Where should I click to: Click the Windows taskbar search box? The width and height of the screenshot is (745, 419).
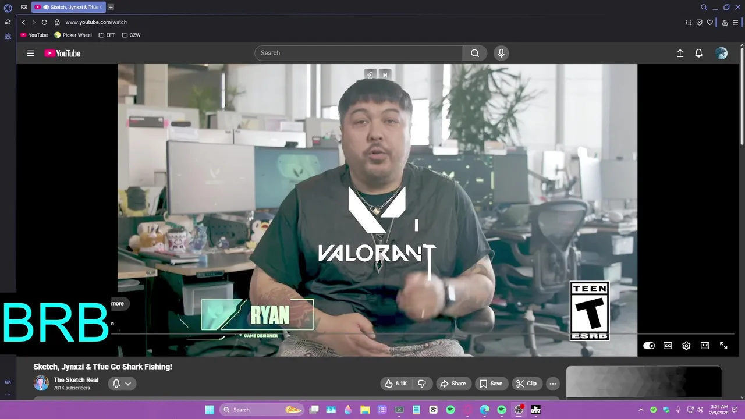262,410
